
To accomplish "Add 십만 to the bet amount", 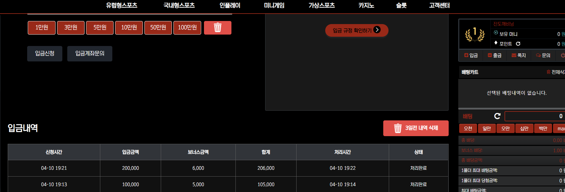I will click(x=524, y=128).
